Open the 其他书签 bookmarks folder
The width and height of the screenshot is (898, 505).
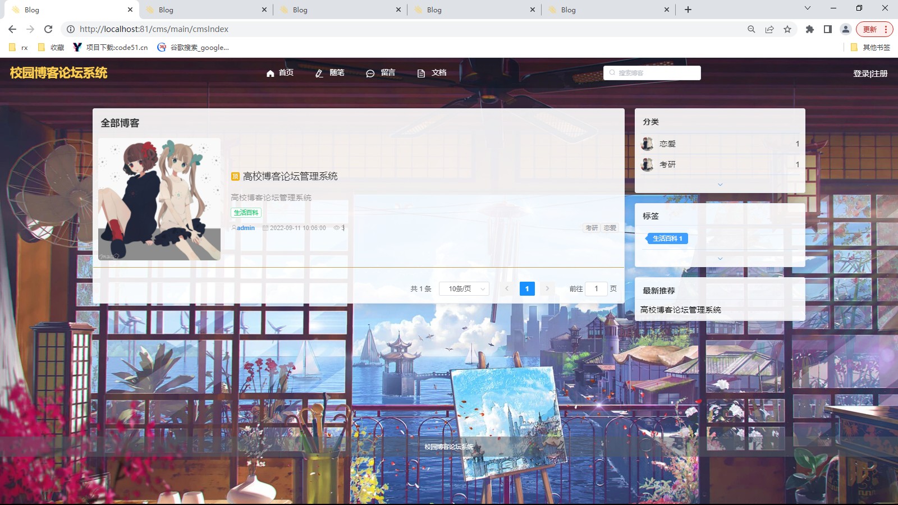(x=870, y=48)
